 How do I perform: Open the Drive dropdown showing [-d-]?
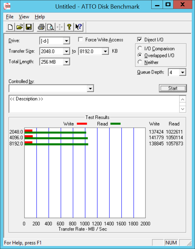[66, 41]
